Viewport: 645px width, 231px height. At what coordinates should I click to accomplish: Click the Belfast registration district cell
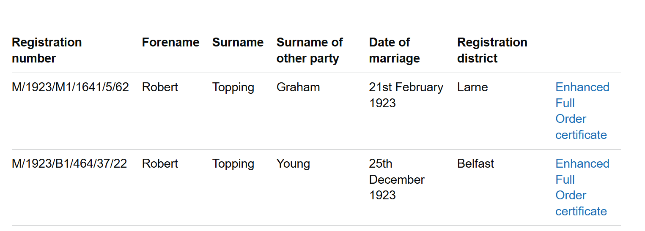point(475,164)
